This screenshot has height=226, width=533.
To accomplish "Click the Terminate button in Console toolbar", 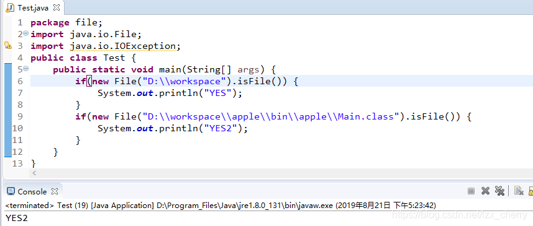I will click(471, 191).
